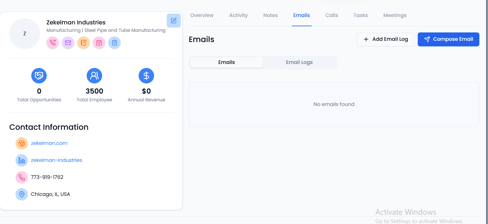Go to the Calls tab

331,15
